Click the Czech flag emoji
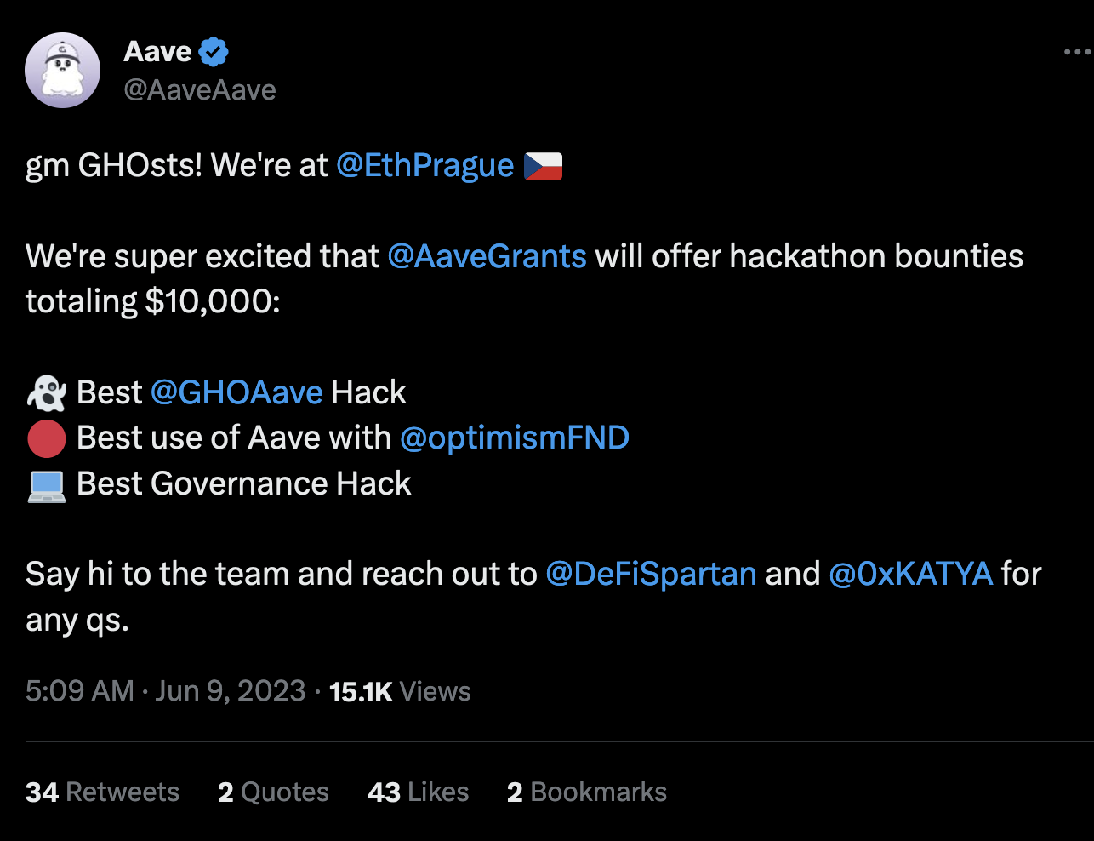 [543, 166]
